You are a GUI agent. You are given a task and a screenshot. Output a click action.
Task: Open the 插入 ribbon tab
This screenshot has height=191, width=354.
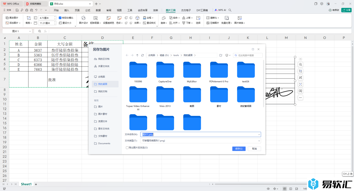(x=67, y=10)
